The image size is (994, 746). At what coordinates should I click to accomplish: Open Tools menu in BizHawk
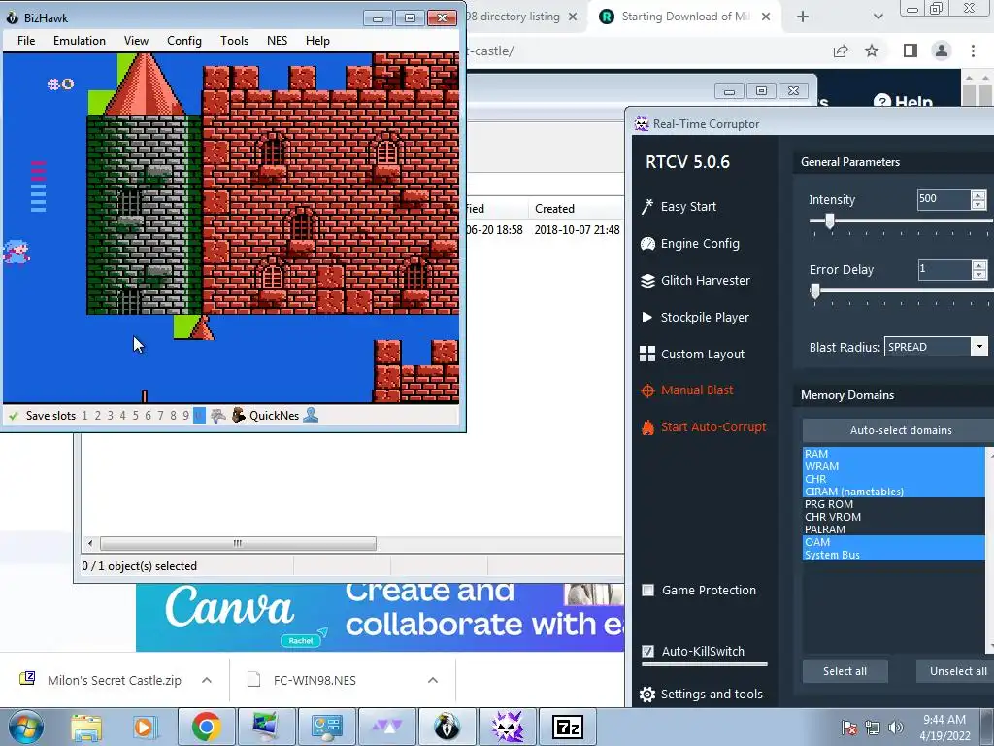[234, 41]
